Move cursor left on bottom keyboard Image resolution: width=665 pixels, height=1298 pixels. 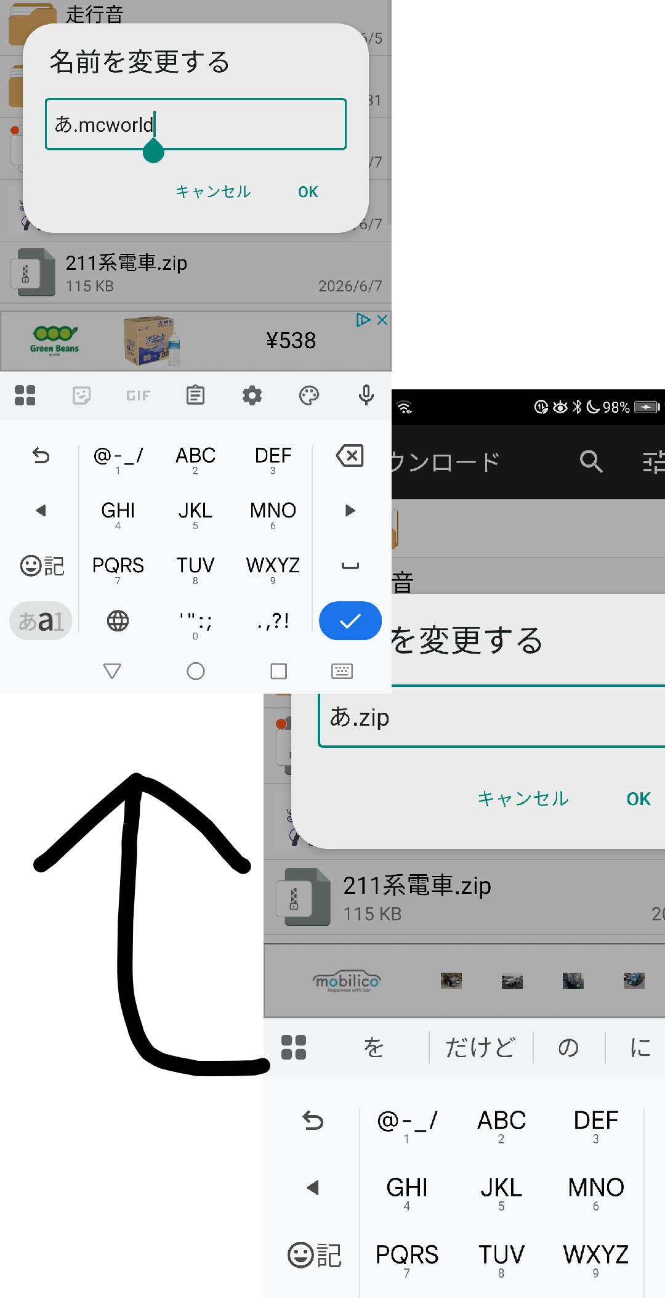313,1188
